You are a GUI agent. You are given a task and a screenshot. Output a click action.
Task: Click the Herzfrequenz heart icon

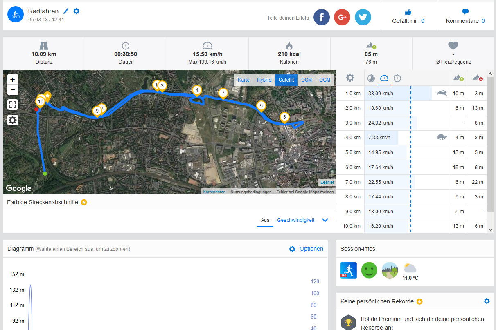click(453, 45)
